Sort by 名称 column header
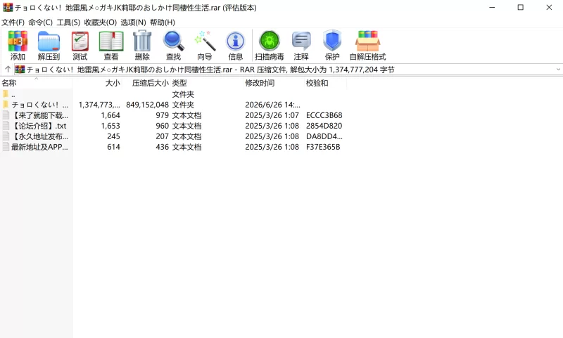 tap(37, 83)
